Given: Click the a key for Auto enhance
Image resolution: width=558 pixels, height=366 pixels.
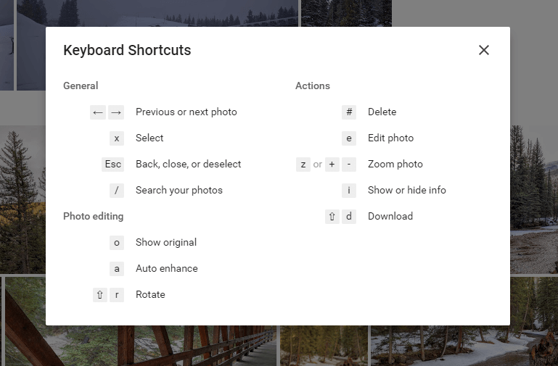Looking at the screenshot, I should click(117, 269).
